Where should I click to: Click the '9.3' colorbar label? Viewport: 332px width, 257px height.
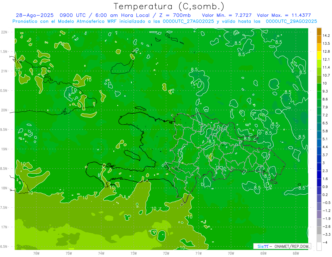pos(325,91)
